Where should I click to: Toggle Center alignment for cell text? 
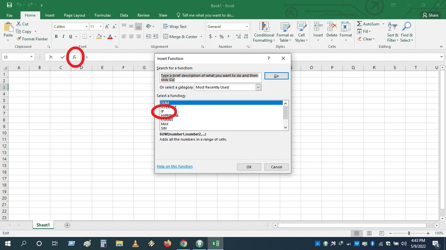131,37
